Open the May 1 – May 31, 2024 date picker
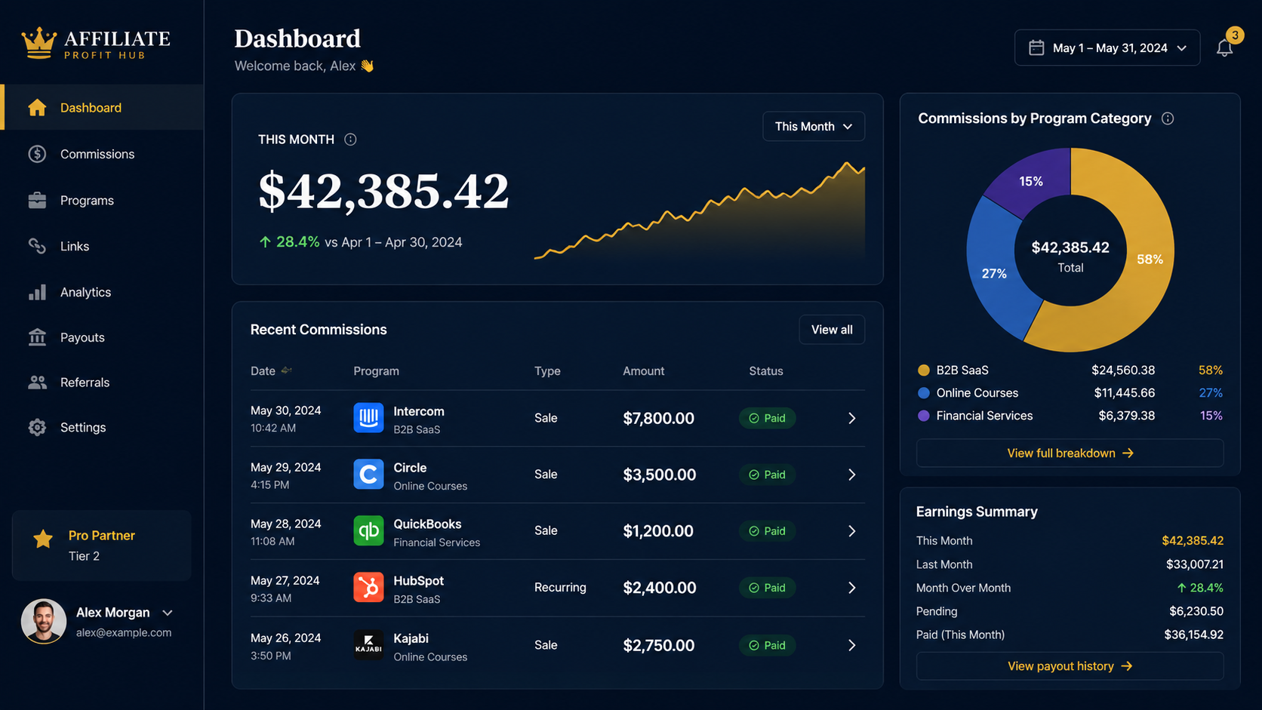 click(1107, 48)
